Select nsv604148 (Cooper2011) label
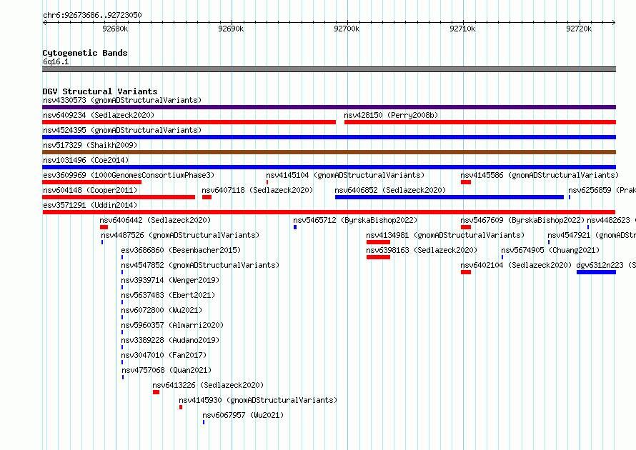 [90, 190]
